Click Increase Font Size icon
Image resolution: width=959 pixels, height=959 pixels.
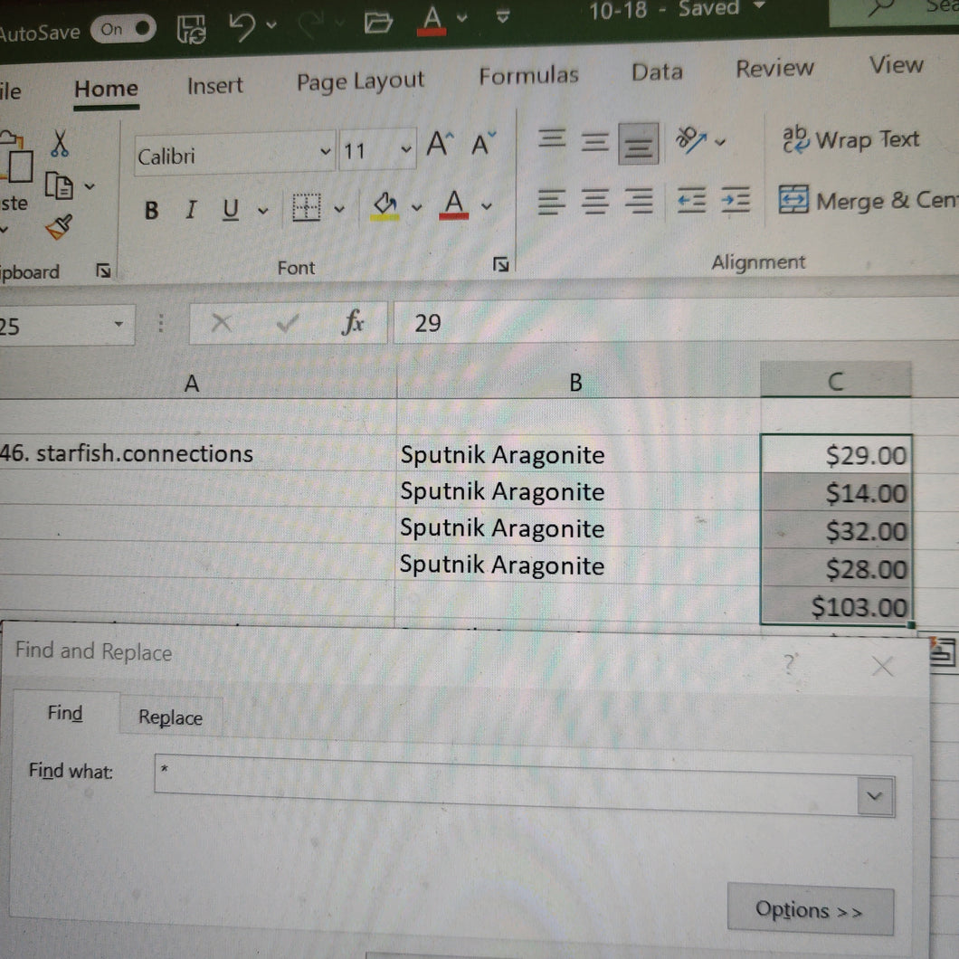click(x=441, y=145)
